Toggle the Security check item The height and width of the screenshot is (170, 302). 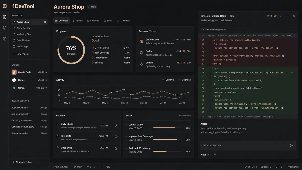point(93,63)
